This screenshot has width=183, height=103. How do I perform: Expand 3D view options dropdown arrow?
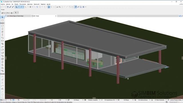click(x=86, y=7)
